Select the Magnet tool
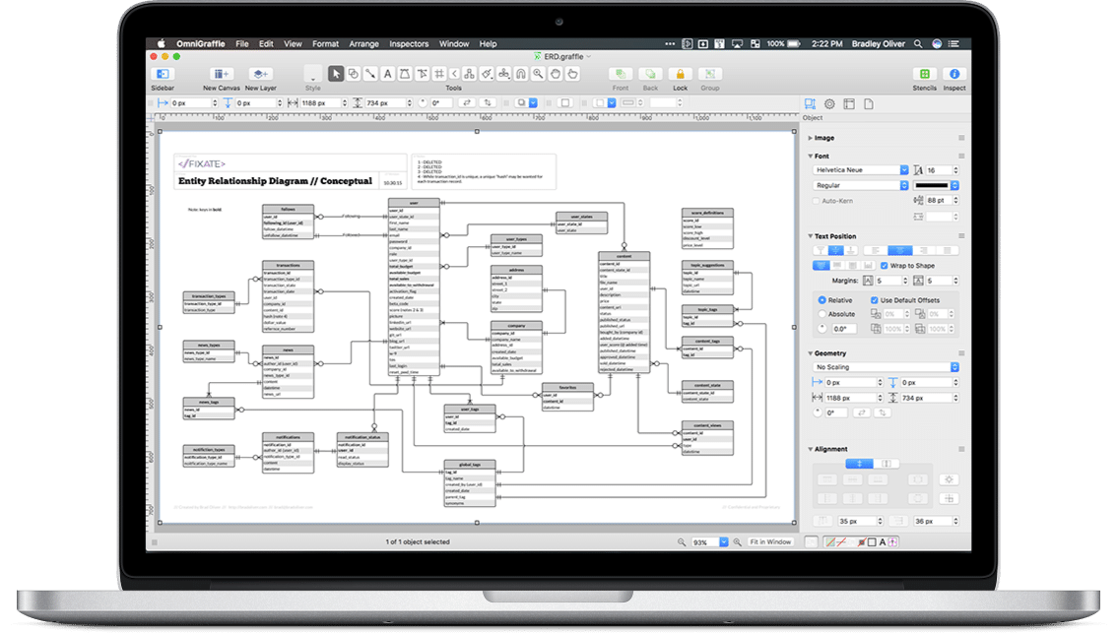The width and height of the screenshot is (1118, 633). 521,74
